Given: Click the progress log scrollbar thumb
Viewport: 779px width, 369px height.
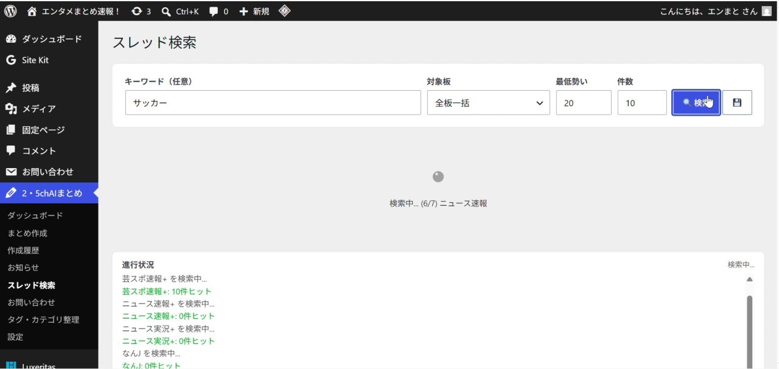Looking at the screenshot, I should pyautogui.click(x=750, y=332).
